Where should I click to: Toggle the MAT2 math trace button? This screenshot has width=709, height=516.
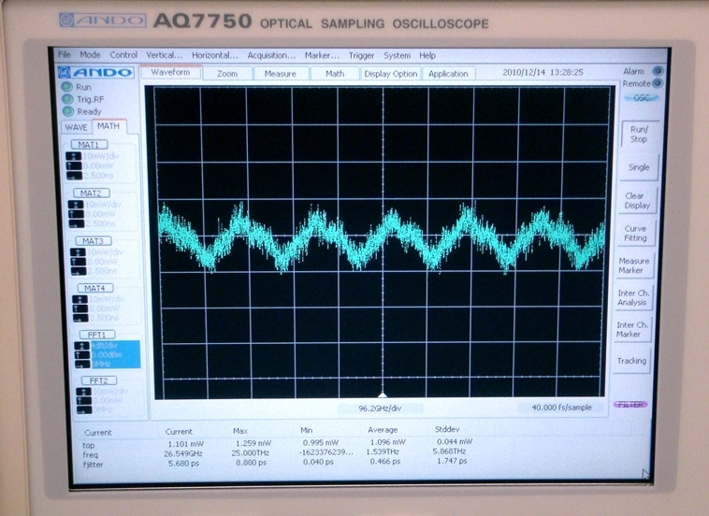coord(92,193)
